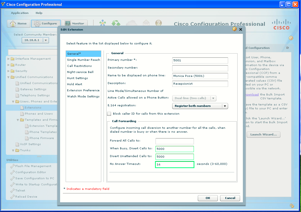Click the envelope feedback icon
Viewport: 301px width, 212px height.
click(146, 23)
